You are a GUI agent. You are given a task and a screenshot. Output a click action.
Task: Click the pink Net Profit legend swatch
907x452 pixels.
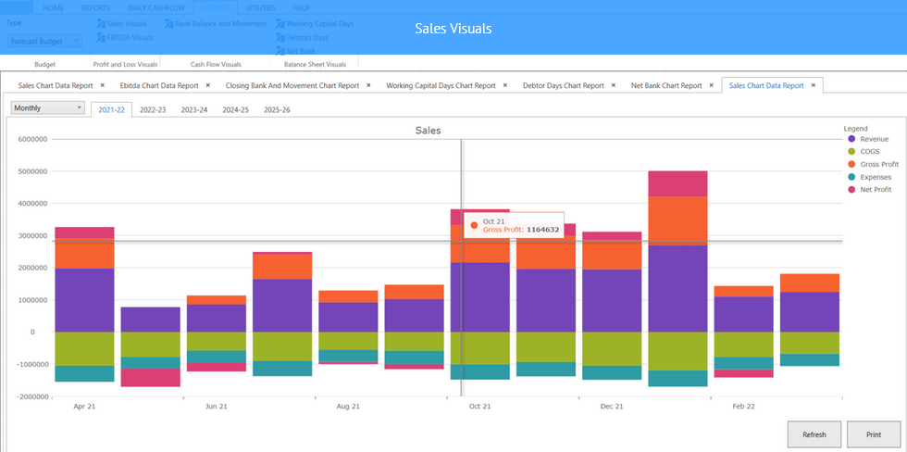point(852,190)
